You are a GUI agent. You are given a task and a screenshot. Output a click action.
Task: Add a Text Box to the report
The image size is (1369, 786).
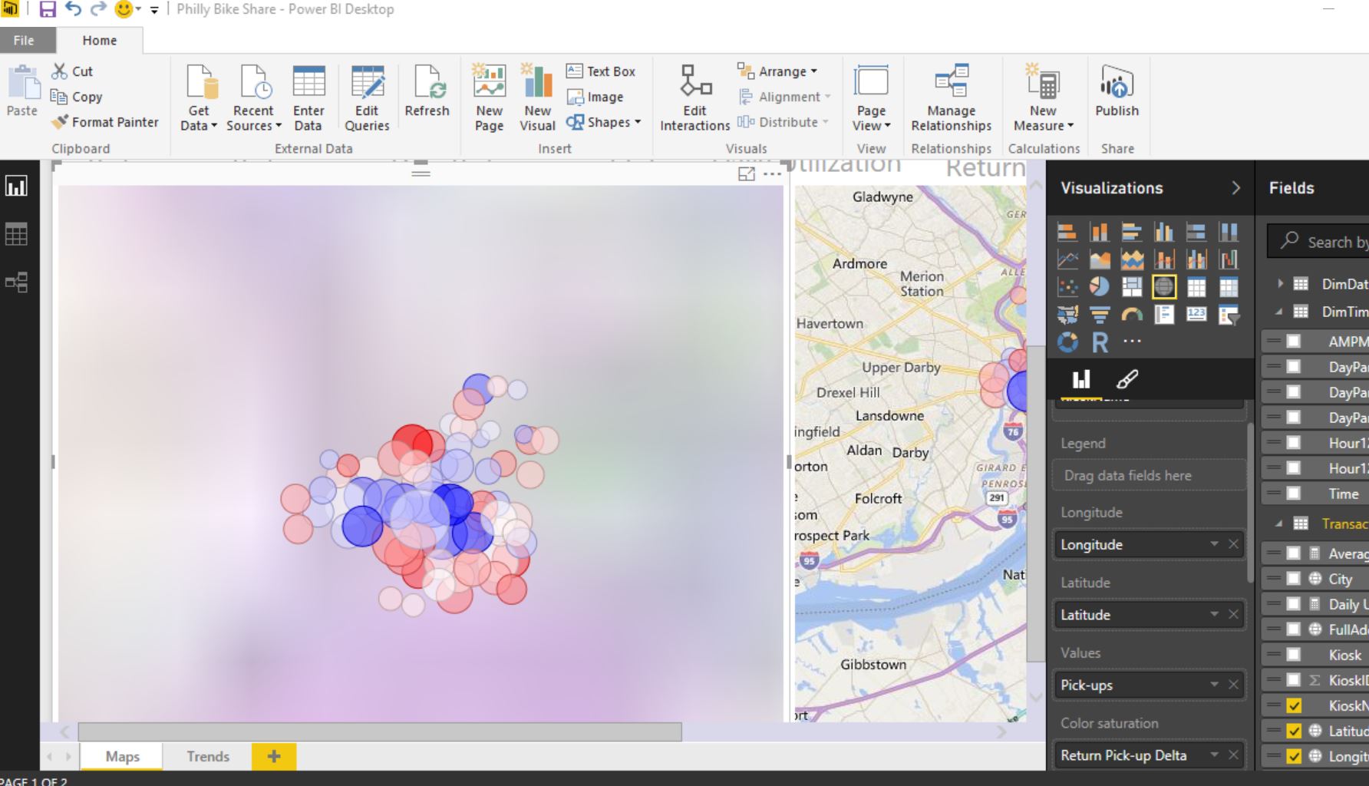(x=601, y=71)
